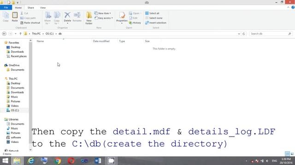Viewport: 295px width, 165px height.
Task: Open Videos under This PC
Action: (15, 106)
